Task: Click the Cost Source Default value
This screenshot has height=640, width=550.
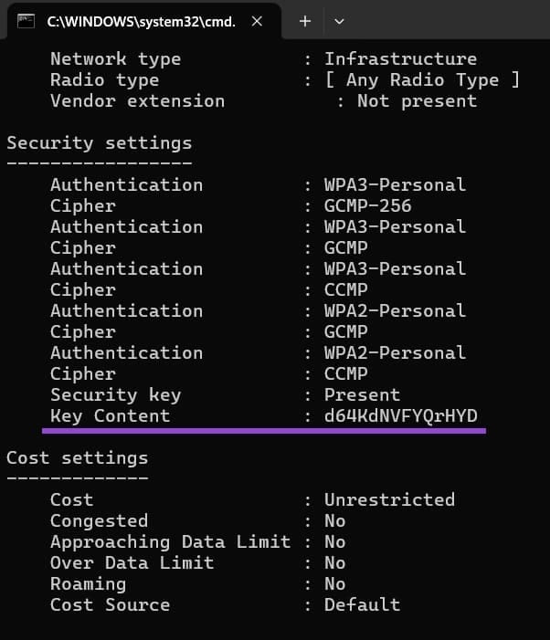Action: click(362, 604)
